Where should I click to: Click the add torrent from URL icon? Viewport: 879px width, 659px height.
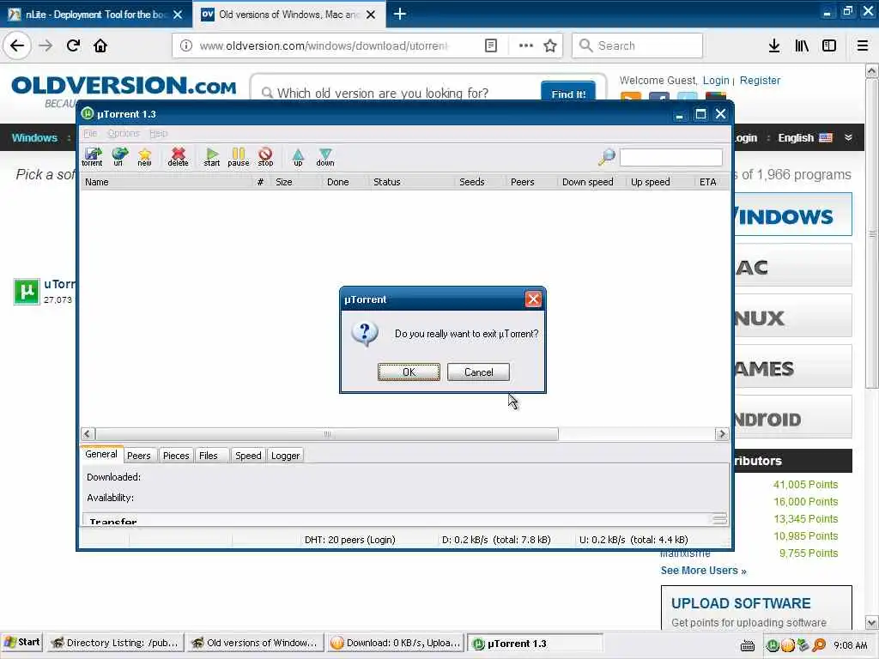point(118,157)
